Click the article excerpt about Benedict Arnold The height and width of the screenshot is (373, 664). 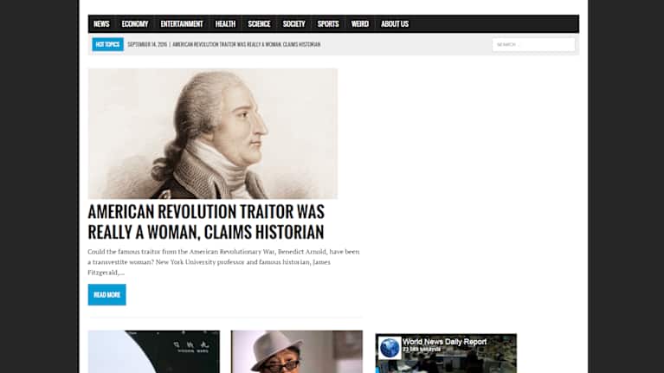coord(223,261)
